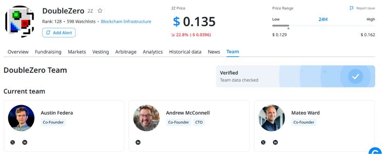Open the Blockchain Infrastructure category link
This screenshot has height=155, width=386.
point(126,22)
